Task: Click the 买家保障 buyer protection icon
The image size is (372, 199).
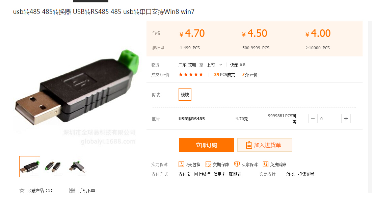Action: pos(237,164)
